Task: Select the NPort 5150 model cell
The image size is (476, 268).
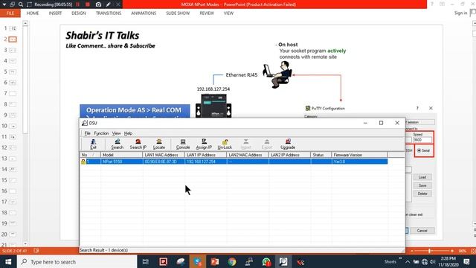Action: (121, 162)
